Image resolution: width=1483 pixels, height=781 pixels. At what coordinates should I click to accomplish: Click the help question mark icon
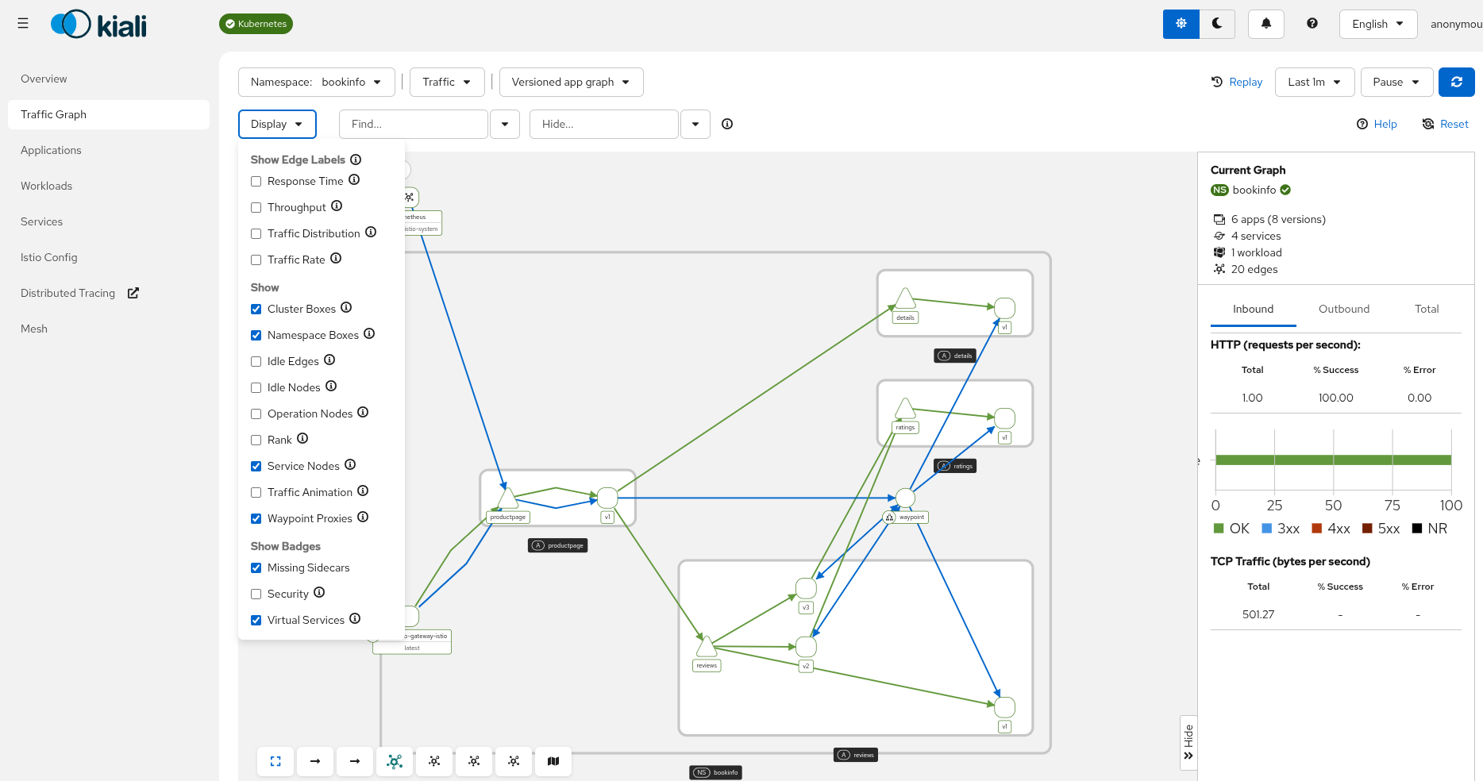1312,24
